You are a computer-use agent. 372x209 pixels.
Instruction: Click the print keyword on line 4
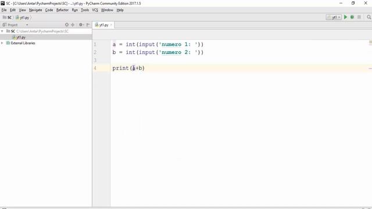pyautogui.click(x=120, y=68)
